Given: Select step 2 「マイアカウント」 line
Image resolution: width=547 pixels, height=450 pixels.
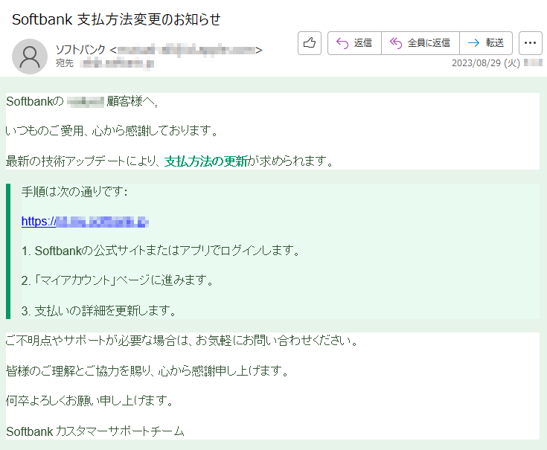Looking at the screenshot, I should click(x=118, y=280).
